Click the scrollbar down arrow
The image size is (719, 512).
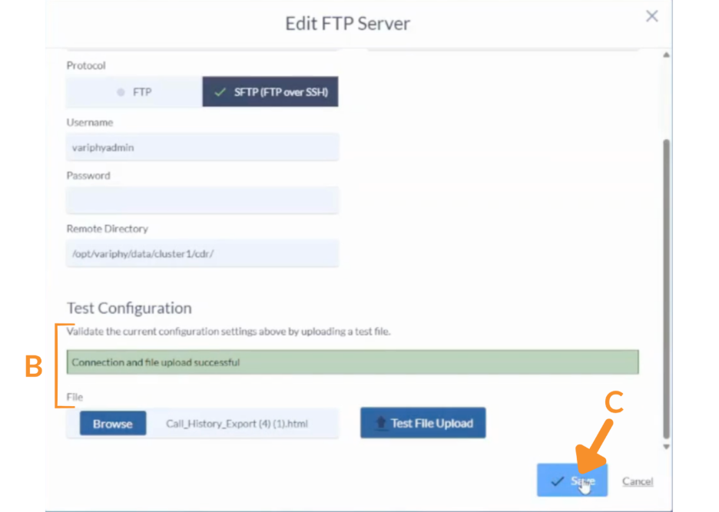point(665,446)
